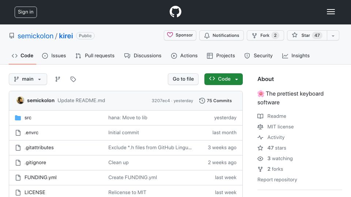Open the 'Exclude *.h files' commit message
The width and height of the screenshot is (351, 197).
point(150,148)
